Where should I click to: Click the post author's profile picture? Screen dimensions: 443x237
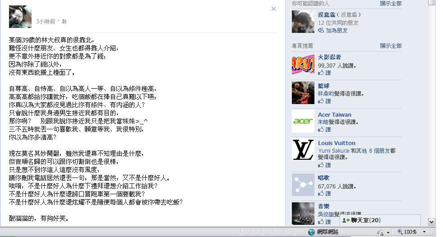20,17
